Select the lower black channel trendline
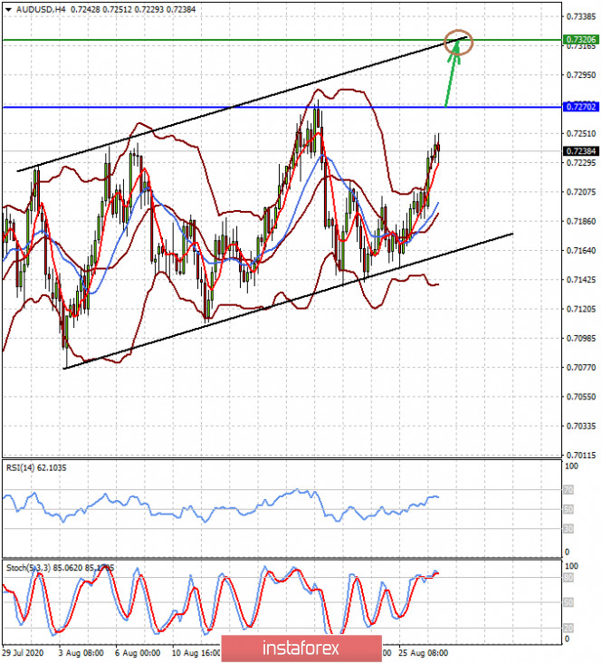The width and height of the screenshot is (602, 663). (272, 306)
